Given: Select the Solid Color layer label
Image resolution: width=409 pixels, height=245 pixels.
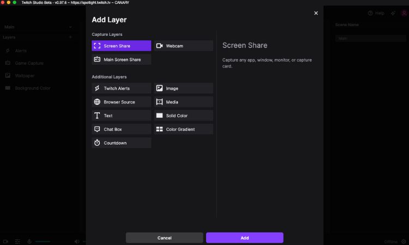Looking at the screenshot, I should 177,115.
